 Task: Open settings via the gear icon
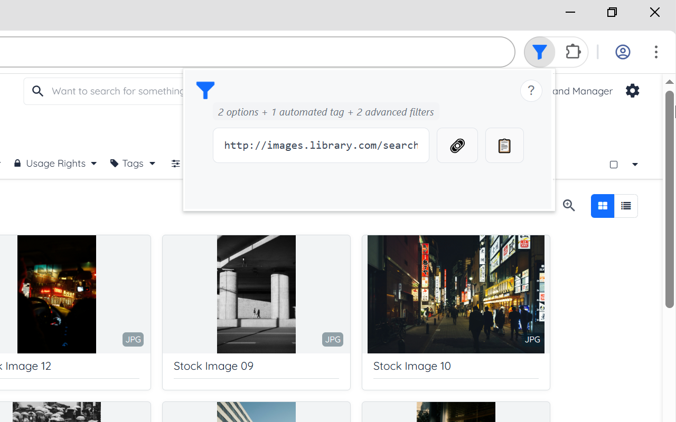(632, 91)
